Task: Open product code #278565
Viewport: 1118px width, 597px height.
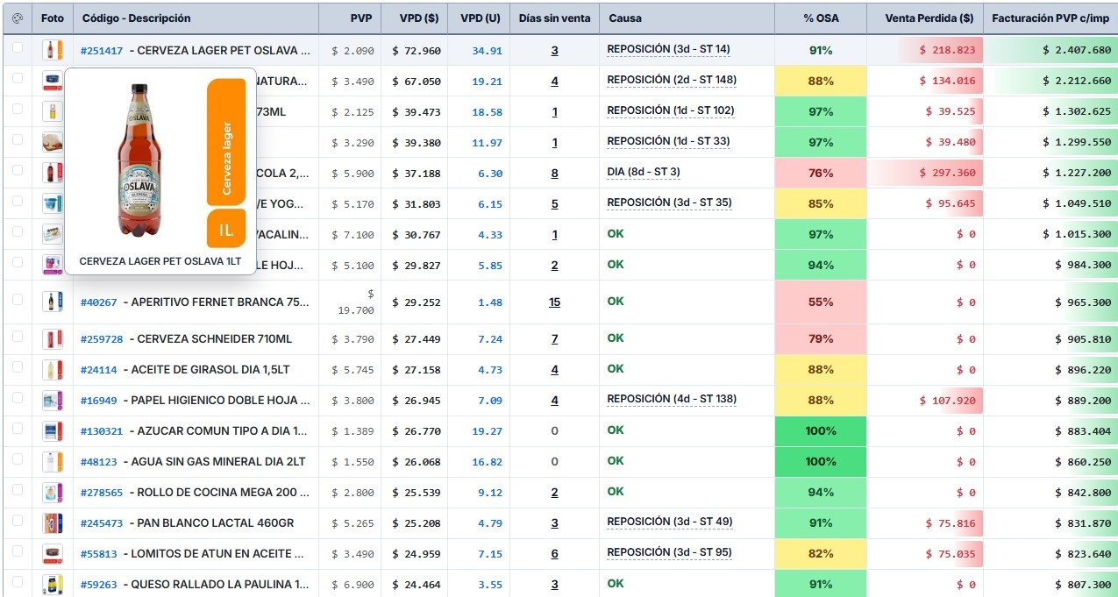Action: coord(102,493)
